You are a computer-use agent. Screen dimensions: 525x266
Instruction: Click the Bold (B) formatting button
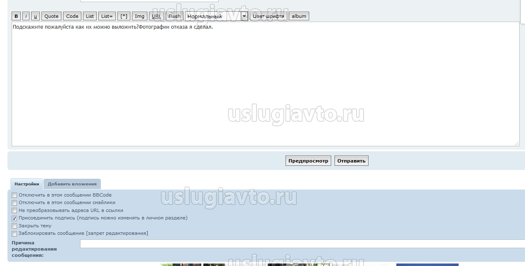16,16
